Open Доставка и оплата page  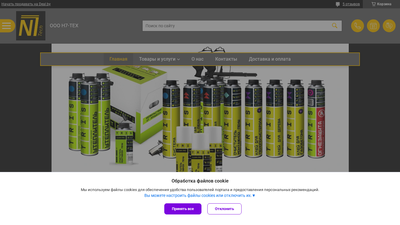[270, 59]
